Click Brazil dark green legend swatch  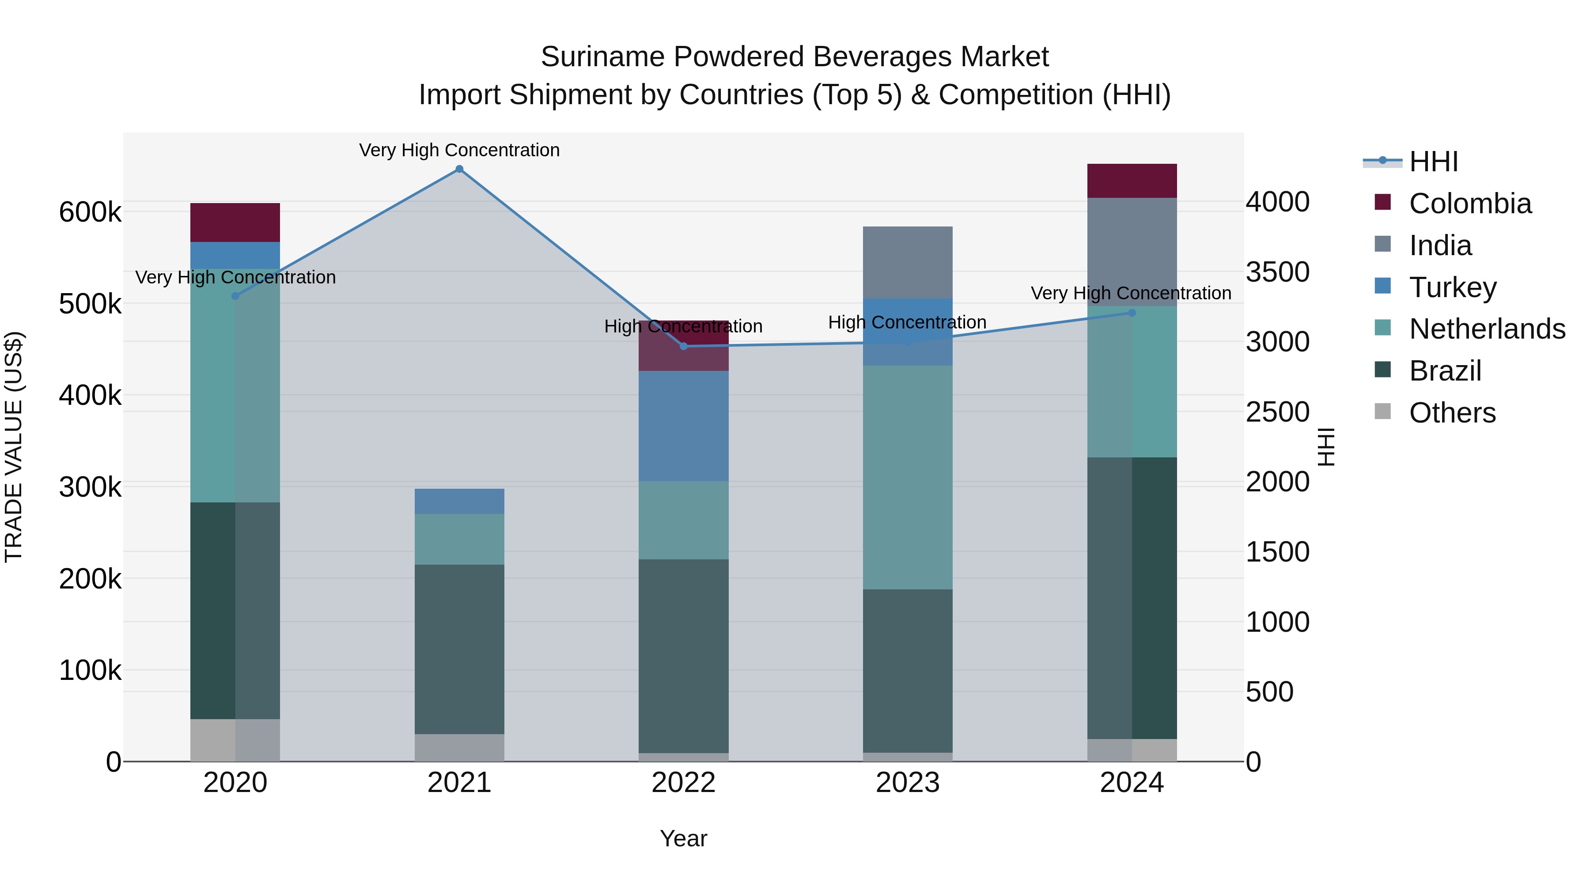pos(1383,370)
